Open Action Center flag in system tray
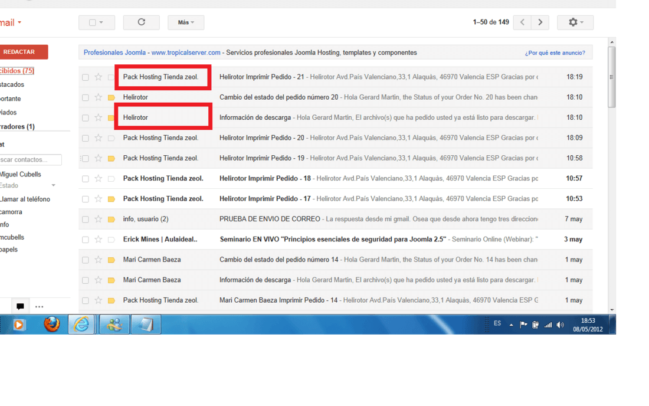 coord(523,325)
